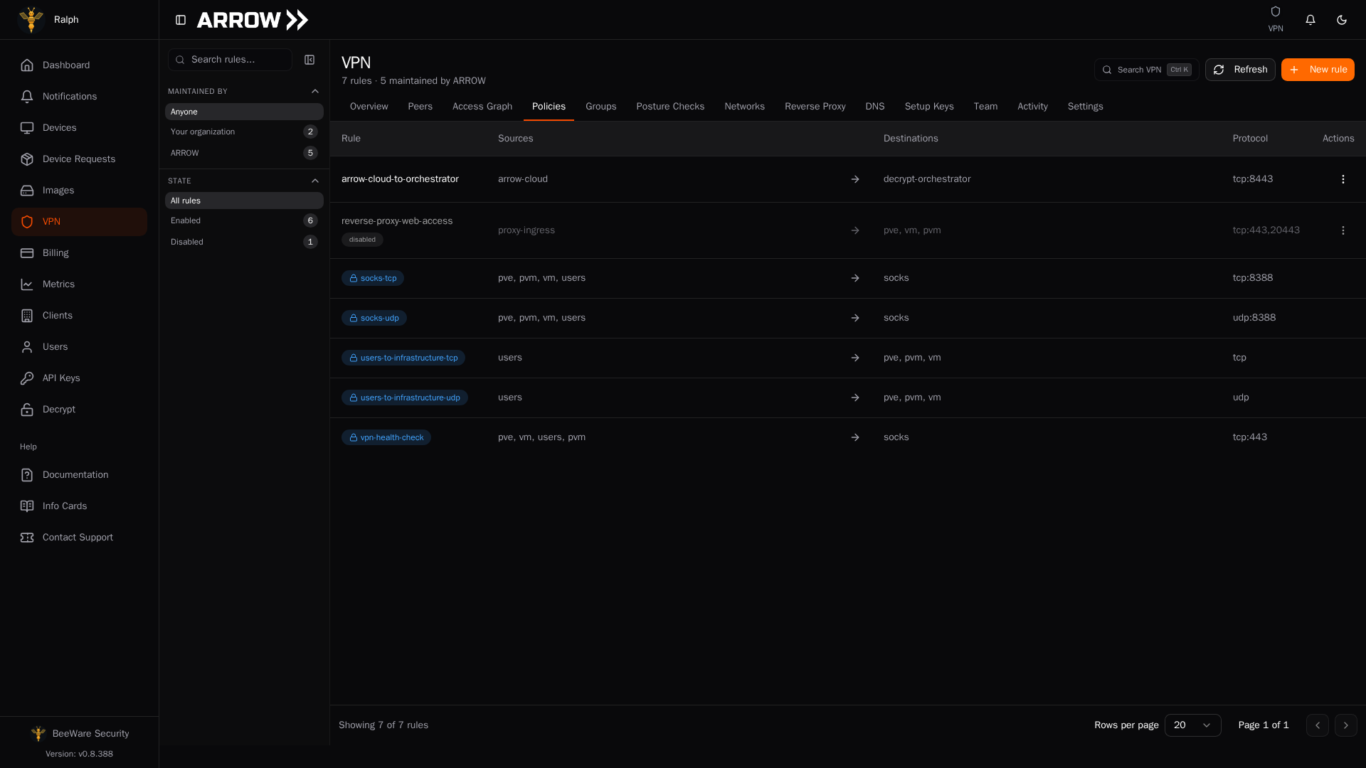Collapse the State filter section
Screen dimensions: 1366x768
click(x=315, y=181)
